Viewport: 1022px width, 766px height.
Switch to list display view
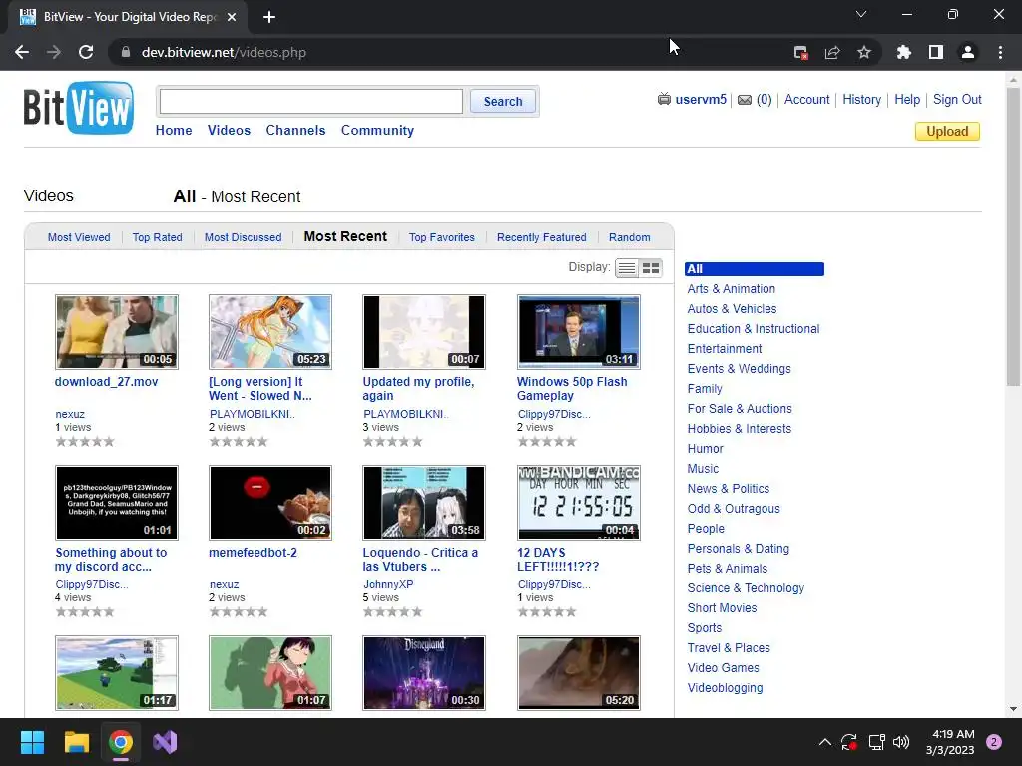click(627, 268)
